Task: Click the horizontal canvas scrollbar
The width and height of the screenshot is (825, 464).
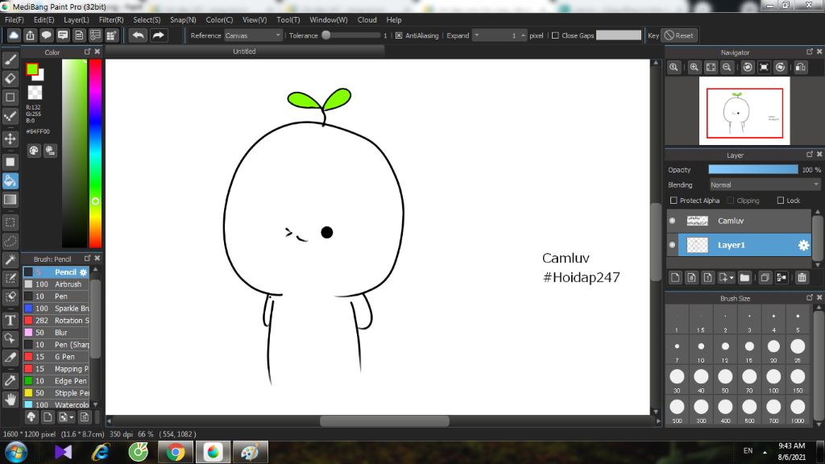Action: coord(384,420)
